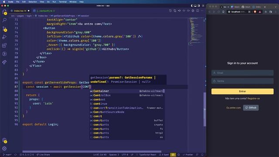The height and width of the screenshot is (157, 279).
Task: Click the getServerSideProps breadcrumb segment
Action: [x=64, y=16]
